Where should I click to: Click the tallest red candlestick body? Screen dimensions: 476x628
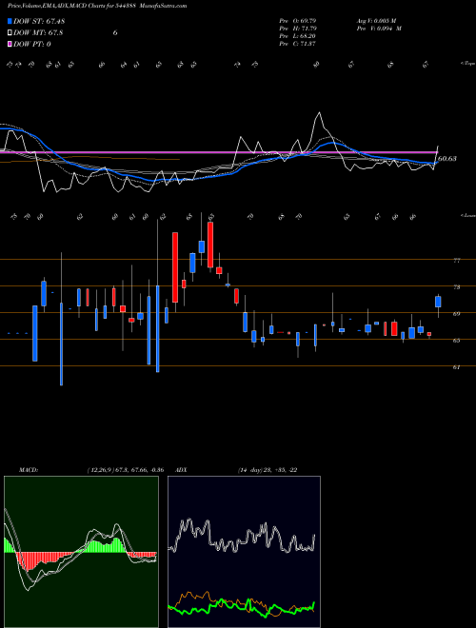coord(175,267)
